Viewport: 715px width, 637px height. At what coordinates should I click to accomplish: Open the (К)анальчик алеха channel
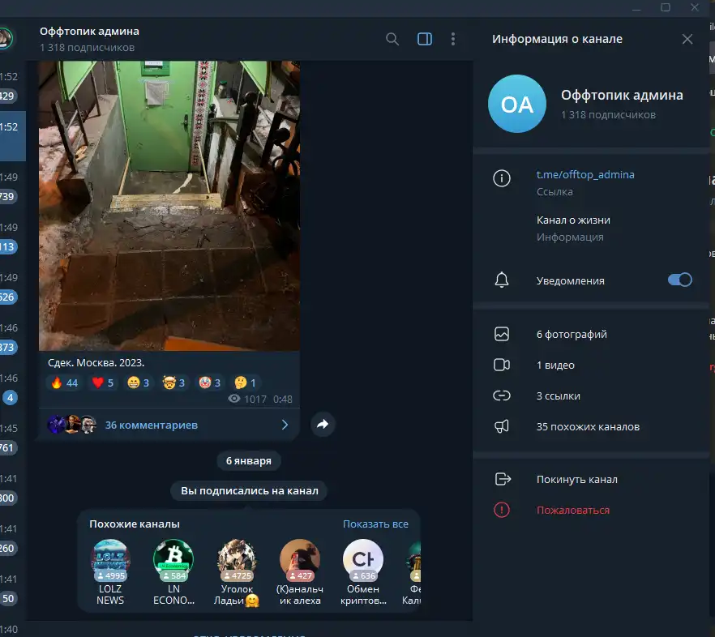click(300, 572)
